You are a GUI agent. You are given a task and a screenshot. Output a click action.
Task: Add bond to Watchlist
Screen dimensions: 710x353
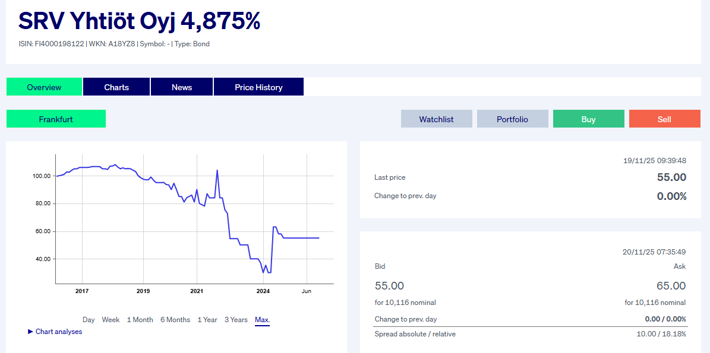click(436, 119)
